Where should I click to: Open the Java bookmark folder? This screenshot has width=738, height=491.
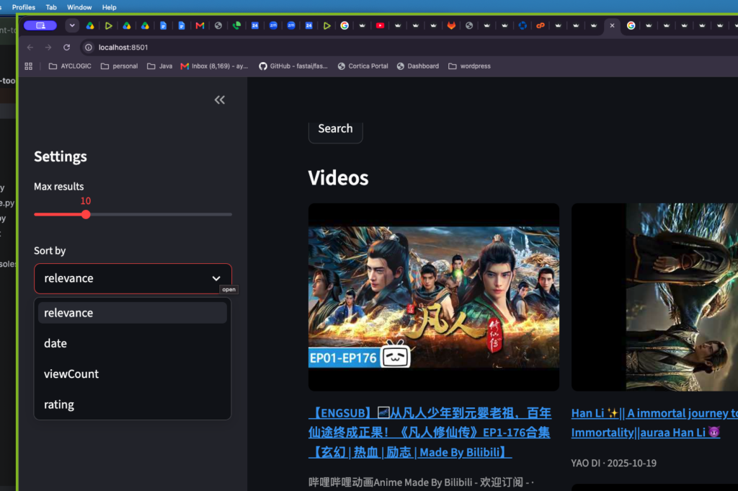click(x=159, y=66)
